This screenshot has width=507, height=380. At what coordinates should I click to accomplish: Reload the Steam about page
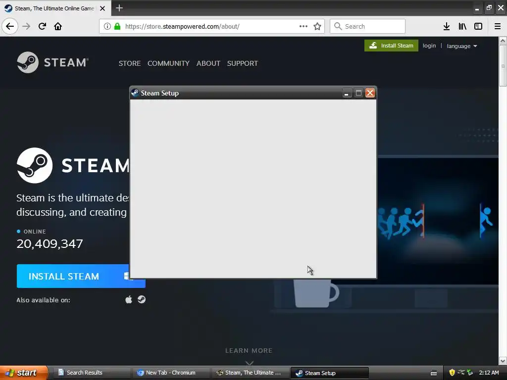tap(42, 26)
